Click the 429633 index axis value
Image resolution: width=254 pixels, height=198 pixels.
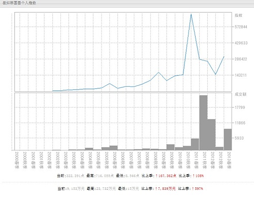point(241,43)
